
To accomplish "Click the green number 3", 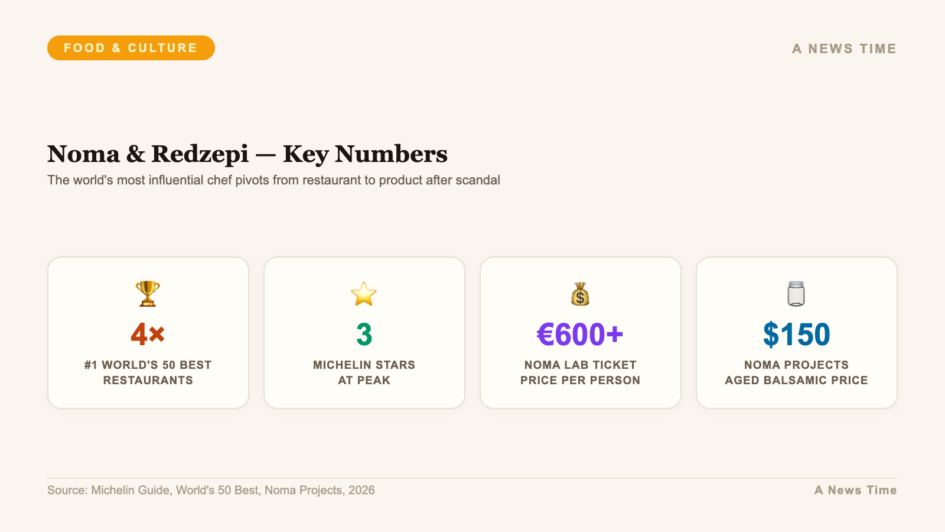I will click(364, 335).
